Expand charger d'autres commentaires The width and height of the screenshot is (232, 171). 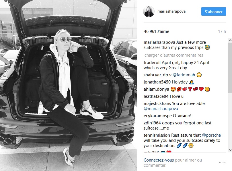pos(174,55)
